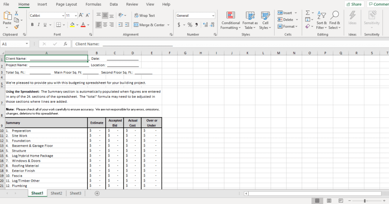Toggle Italic formatting

pyautogui.click(x=39, y=25)
